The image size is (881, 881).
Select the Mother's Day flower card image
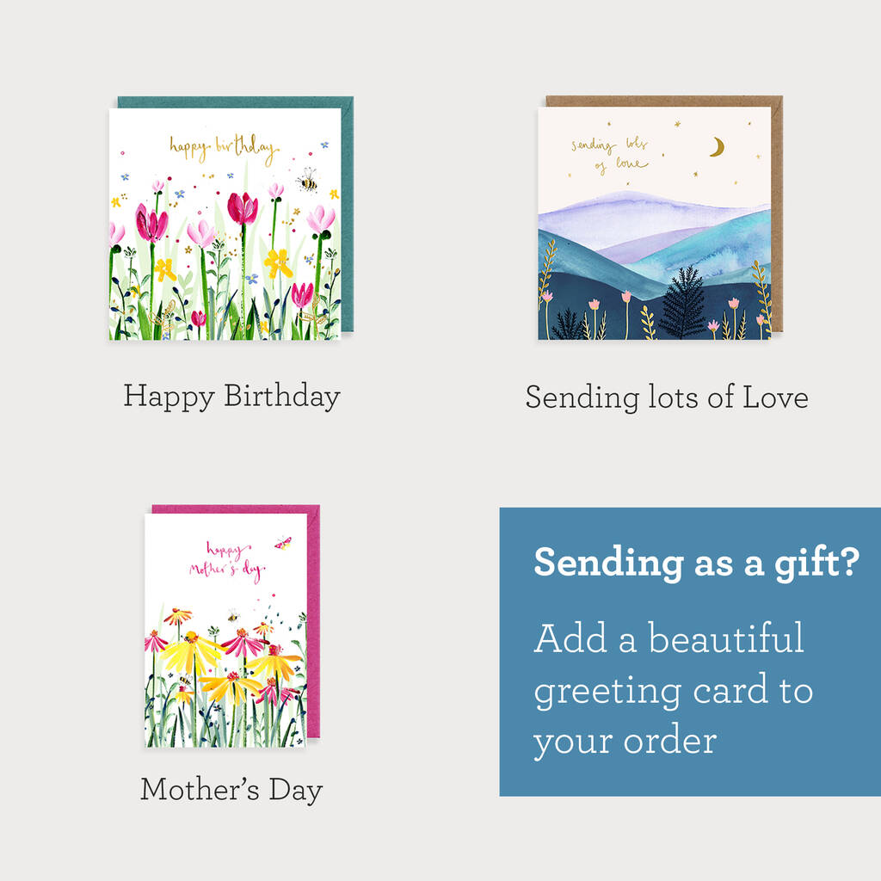click(x=225, y=631)
